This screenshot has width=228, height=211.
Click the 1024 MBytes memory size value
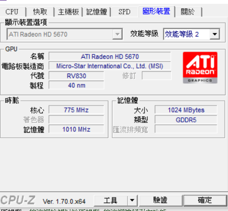[x=186, y=110]
